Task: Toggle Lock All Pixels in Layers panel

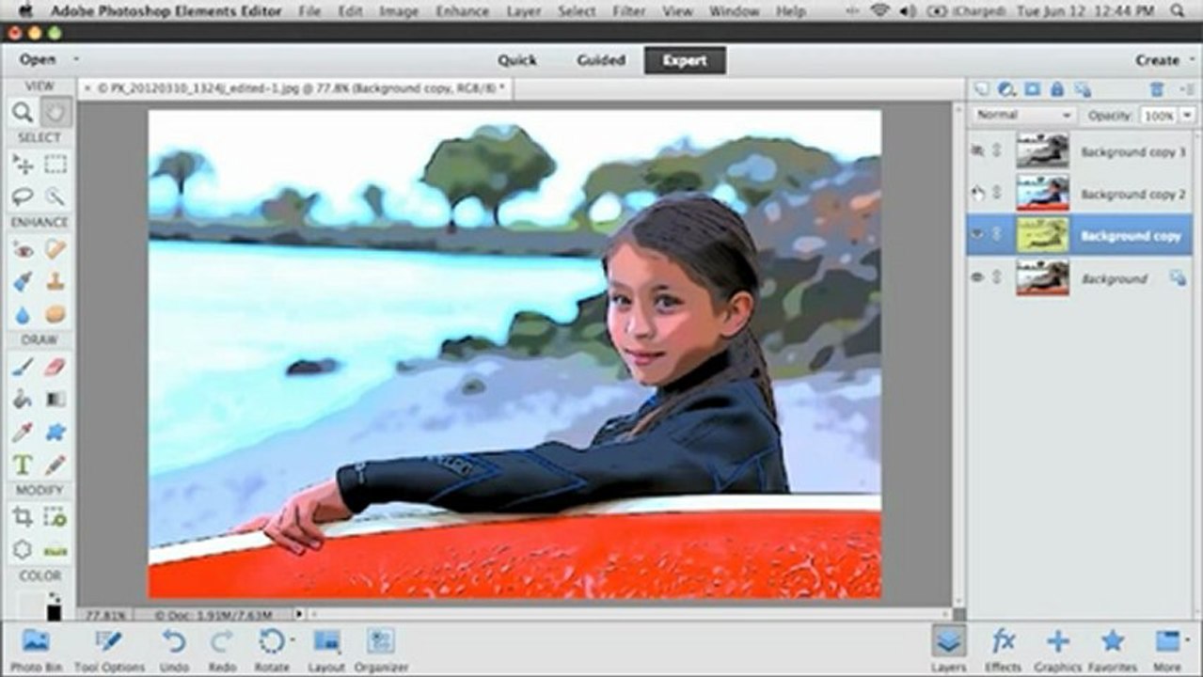Action: pos(1056,89)
